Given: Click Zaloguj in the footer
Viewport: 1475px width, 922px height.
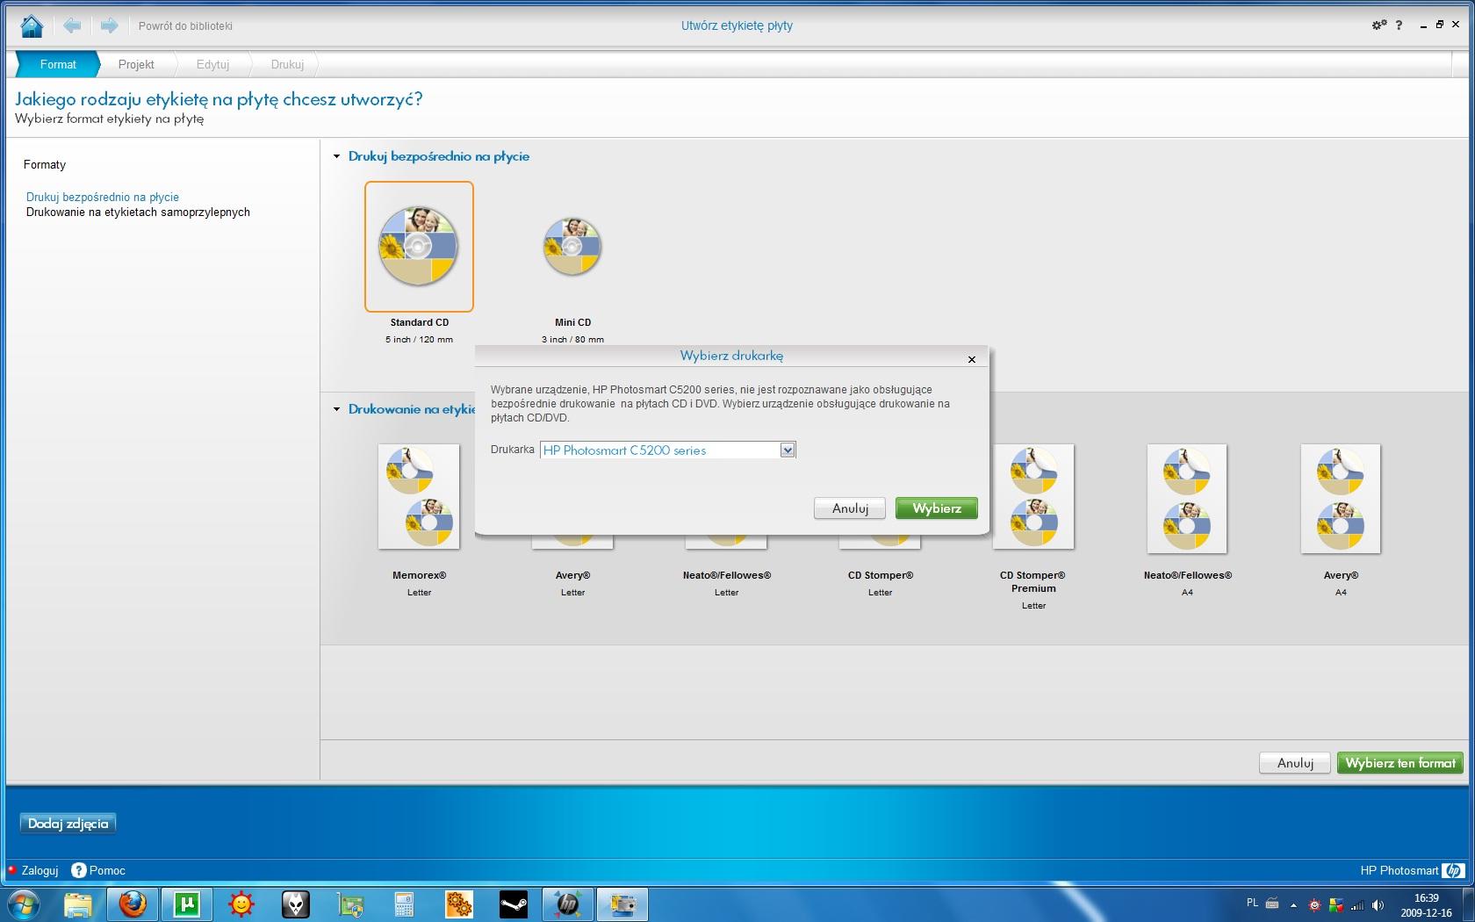Looking at the screenshot, I should (x=40, y=870).
